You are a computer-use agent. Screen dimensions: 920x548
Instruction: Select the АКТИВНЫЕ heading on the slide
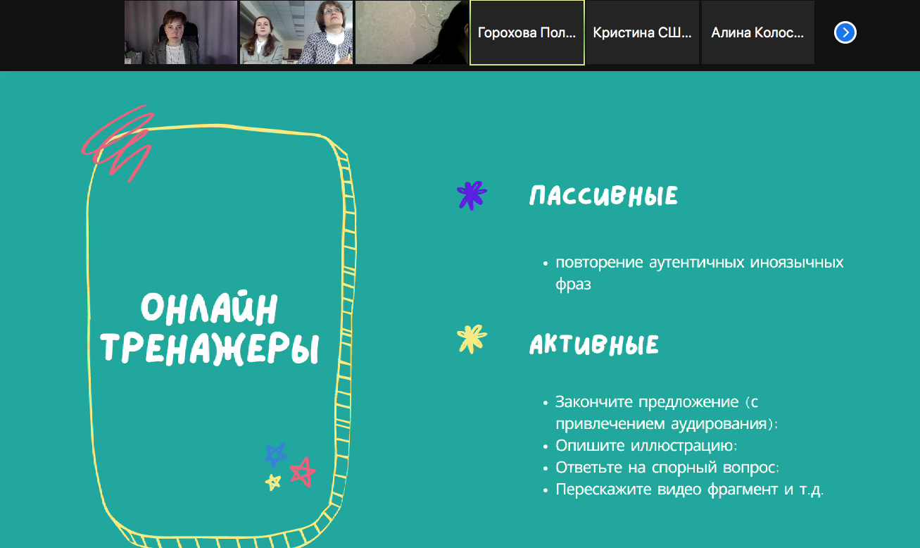pyautogui.click(x=595, y=344)
